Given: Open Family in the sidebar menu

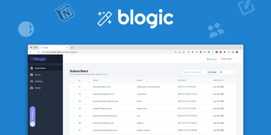Looking at the screenshot, I should coord(45,88).
